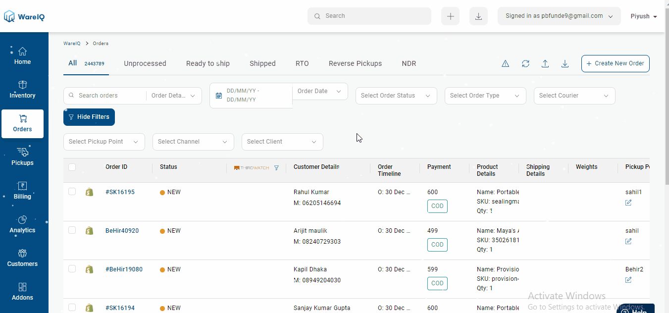Open the Select Channel dropdown
This screenshot has height=313, width=669.
point(193,142)
